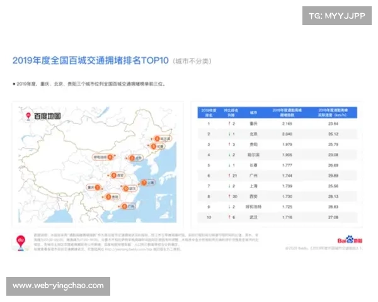The image size is (378, 302).
Task: Click the 重庆 city cell in the table
Action: click(x=253, y=123)
